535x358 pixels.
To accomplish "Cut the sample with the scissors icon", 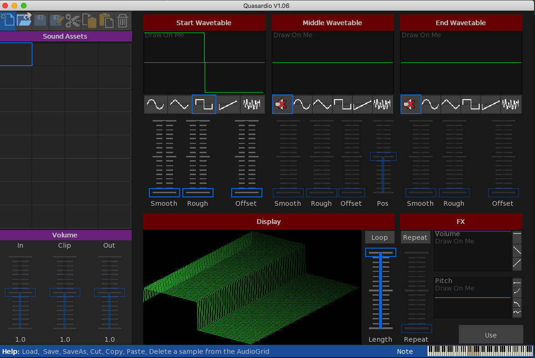I will click(73, 20).
